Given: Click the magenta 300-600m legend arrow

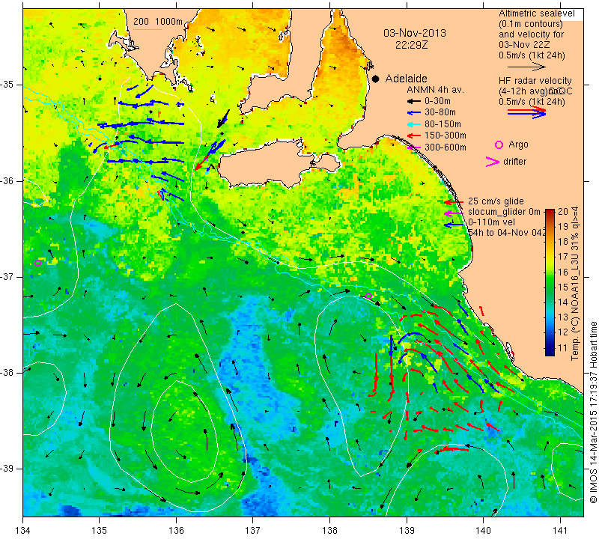Looking at the screenshot, I should pos(413,147).
